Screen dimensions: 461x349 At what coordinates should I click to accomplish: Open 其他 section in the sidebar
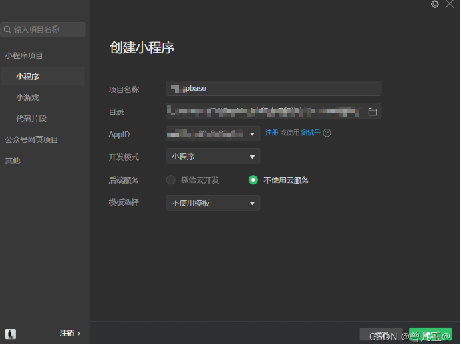tap(13, 161)
